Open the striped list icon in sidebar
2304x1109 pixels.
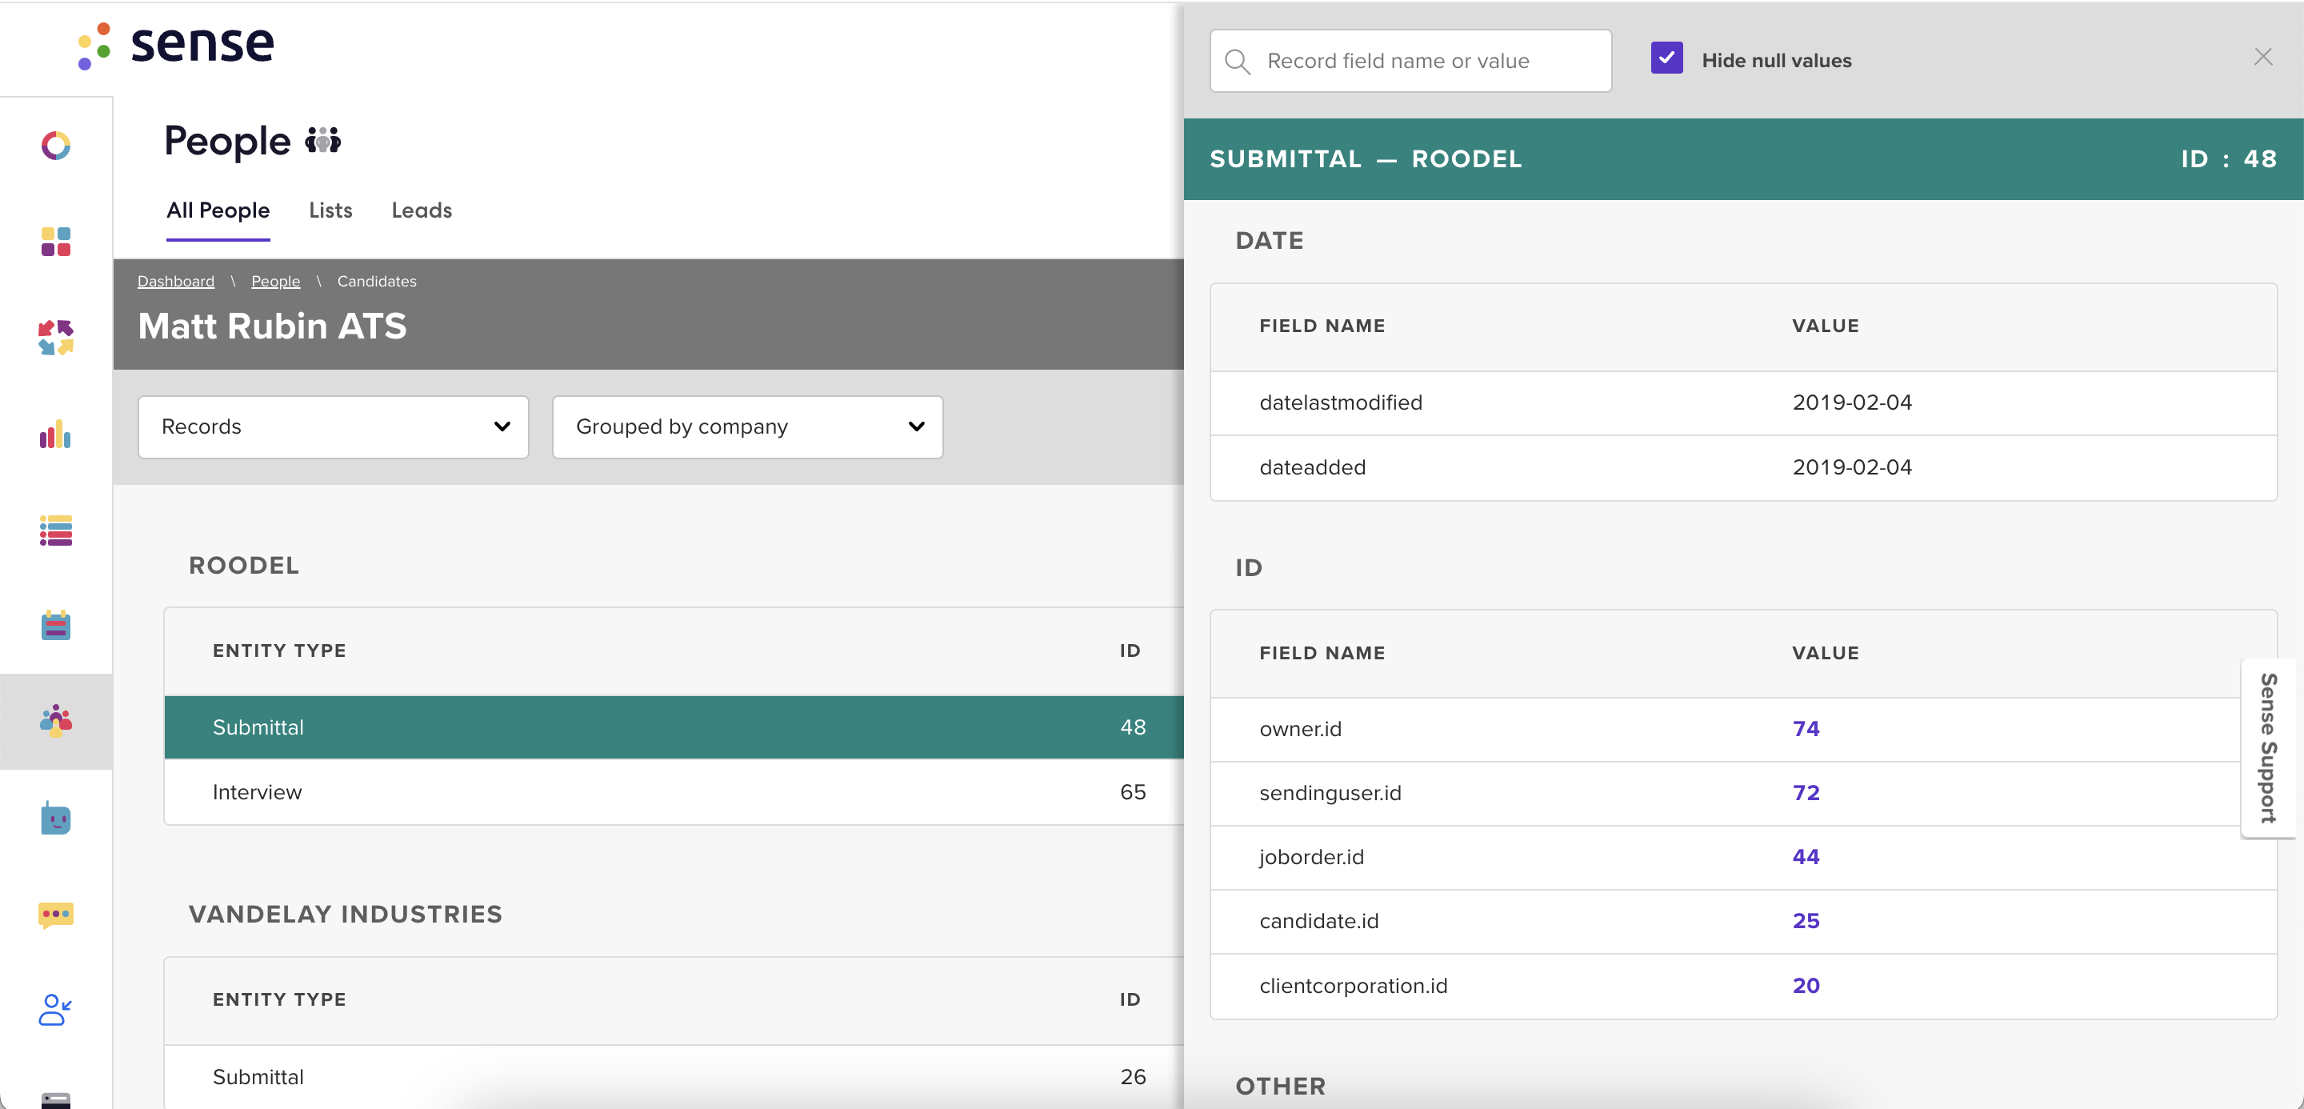pyautogui.click(x=55, y=530)
